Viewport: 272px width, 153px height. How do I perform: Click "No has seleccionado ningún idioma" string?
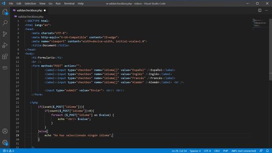pos(82,135)
